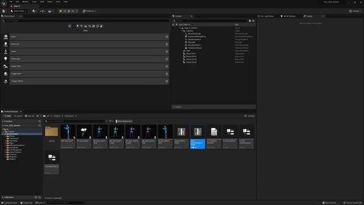Select DirectionalLight in the Outliner

pyautogui.click(x=195, y=34)
